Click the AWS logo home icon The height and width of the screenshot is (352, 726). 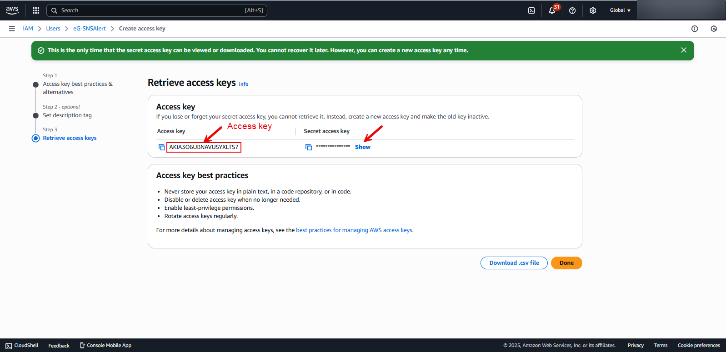tap(12, 10)
